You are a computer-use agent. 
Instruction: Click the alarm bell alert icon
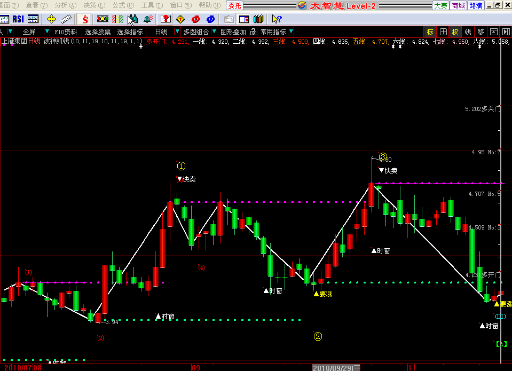(x=148, y=19)
